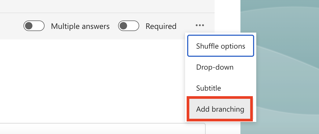
Task: Add a subtitle via the Subtitle entry
Action: [x=209, y=88]
